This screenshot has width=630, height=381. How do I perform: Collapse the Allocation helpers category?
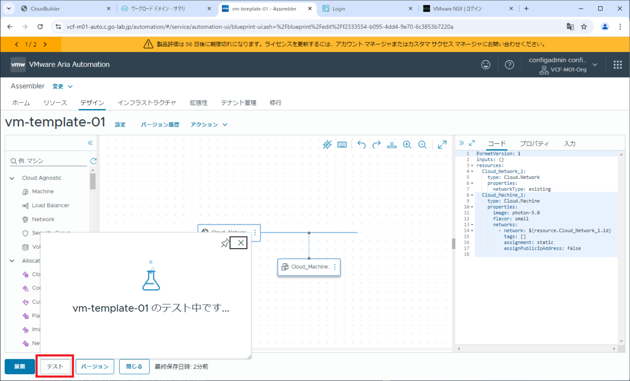point(12,260)
